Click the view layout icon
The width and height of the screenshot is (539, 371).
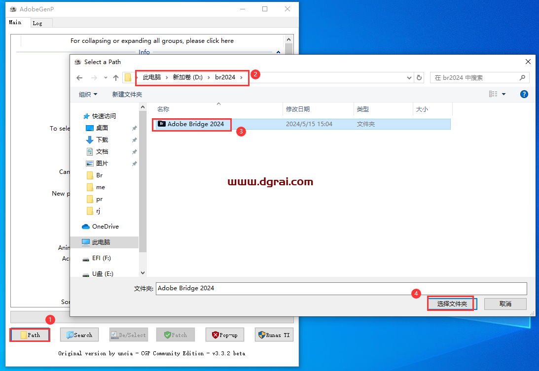coord(493,94)
